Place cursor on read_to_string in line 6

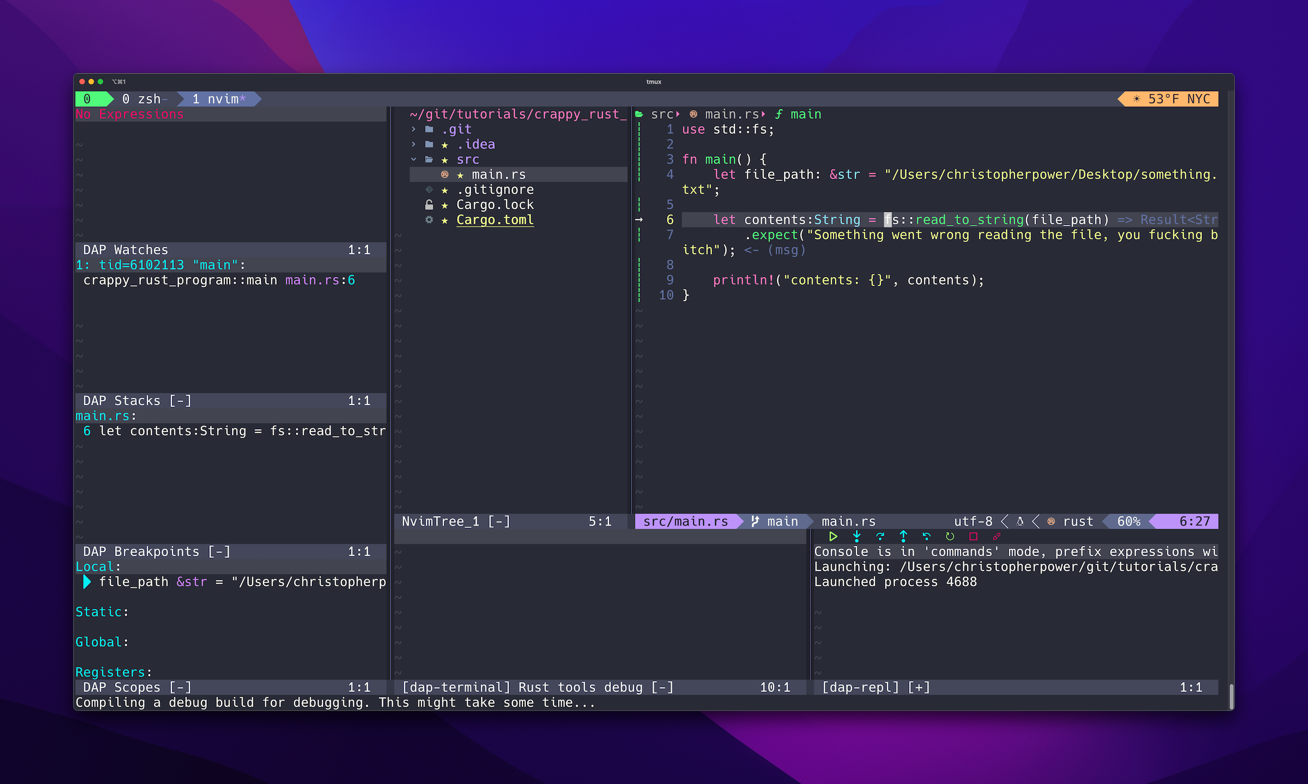click(x=970, y=220)
